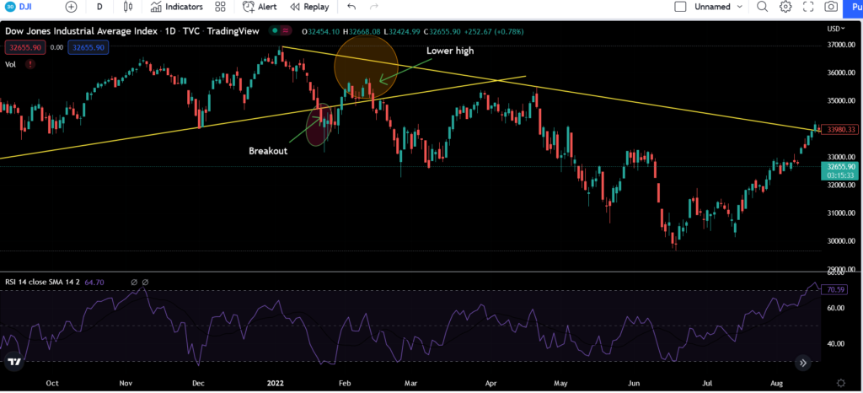The width and height of the screenshot is (863, 393).
Task: Click the 33980.33 trendline price label
Action: click(839, 130)
